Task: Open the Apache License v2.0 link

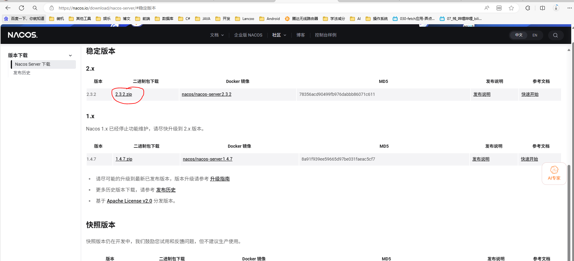Action: [x=129, y=201]
